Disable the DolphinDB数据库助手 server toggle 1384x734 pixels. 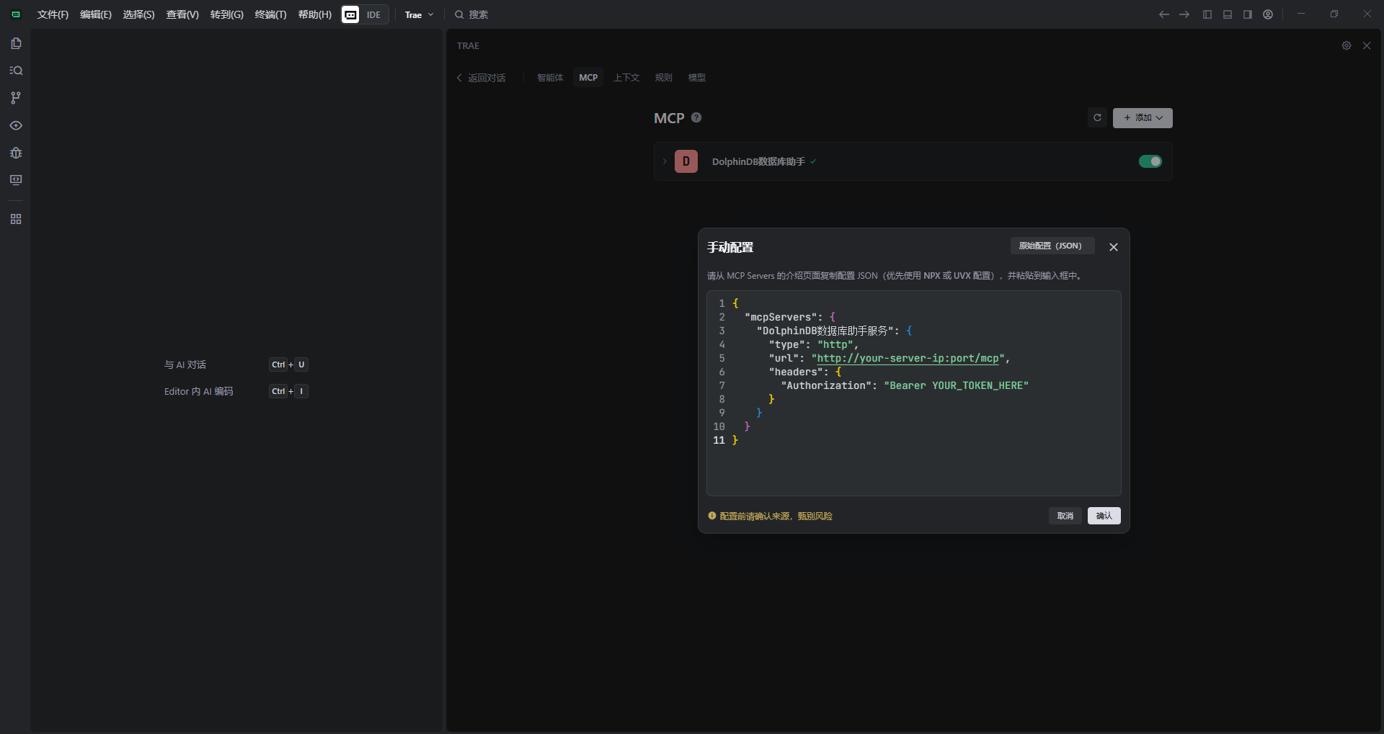point(1150,161)
